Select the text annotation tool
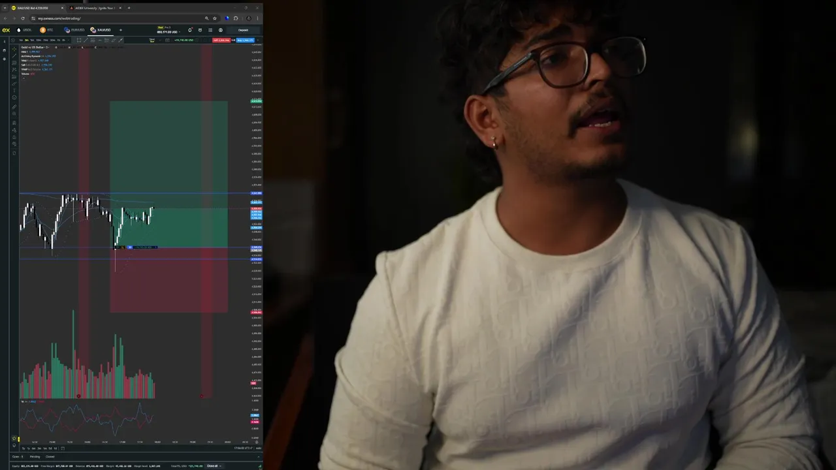Image resolution: width=836 pixels, height=470 pixels. [x=14, y=90]
